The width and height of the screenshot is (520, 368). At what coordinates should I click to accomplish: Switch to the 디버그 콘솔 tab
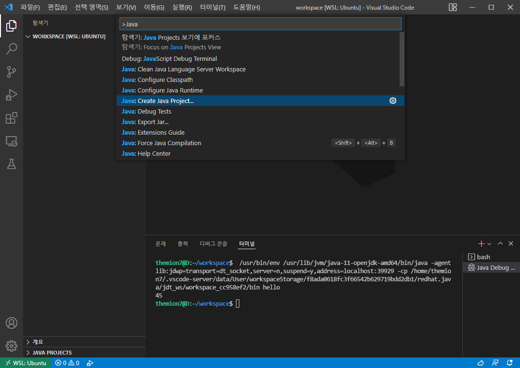[x=213, y=244]
